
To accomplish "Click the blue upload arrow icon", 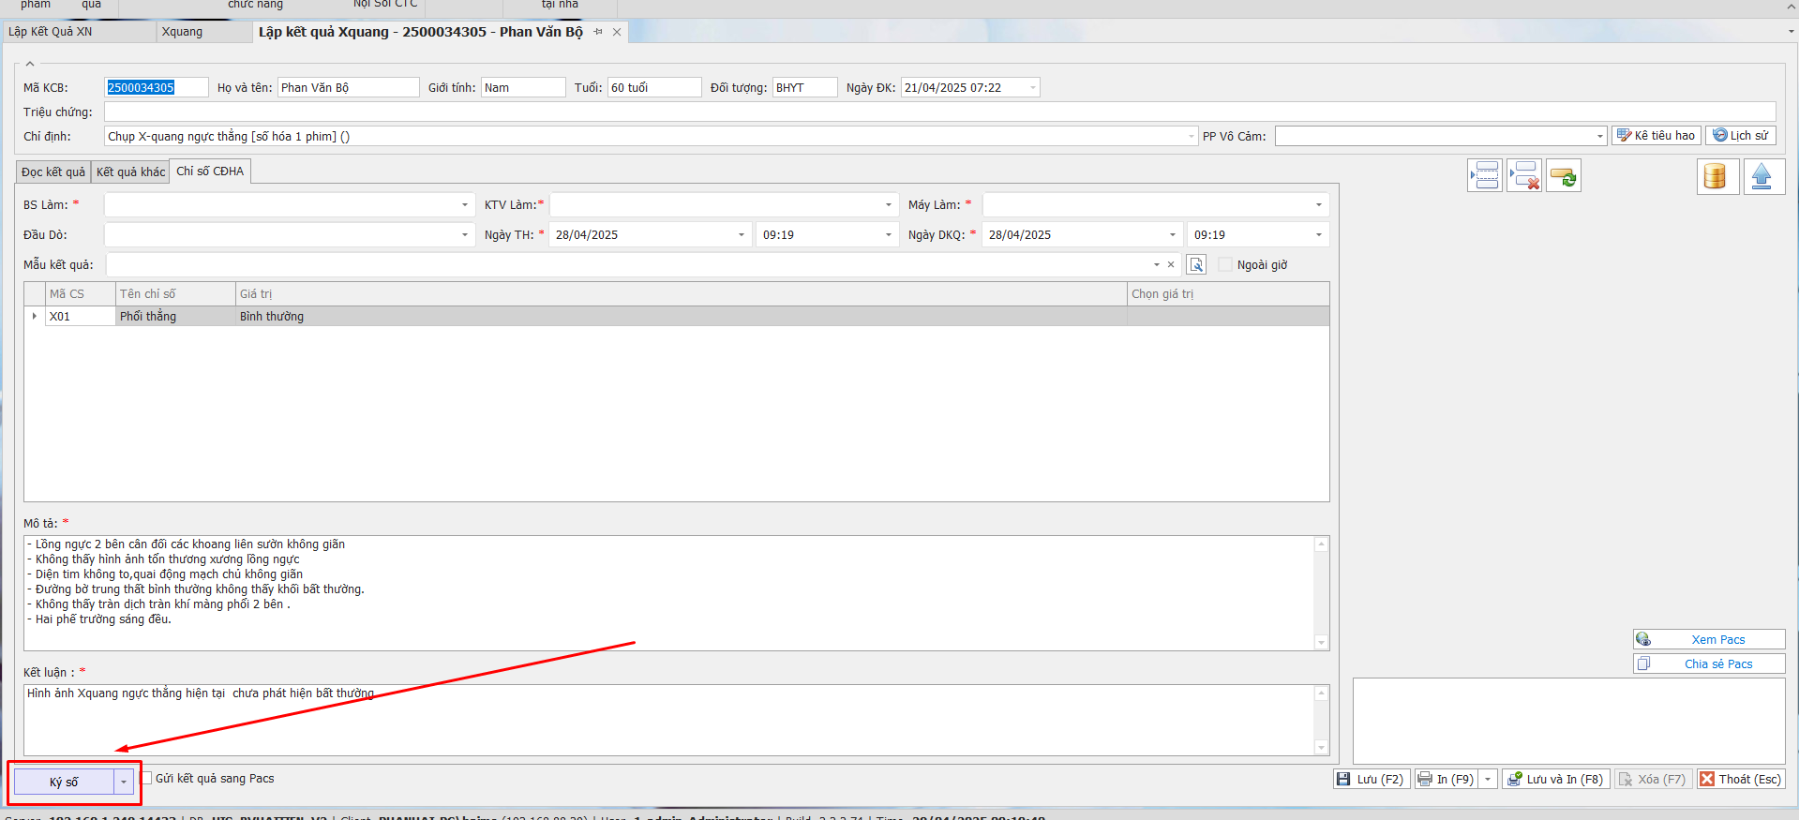I will pos(1762,176).
